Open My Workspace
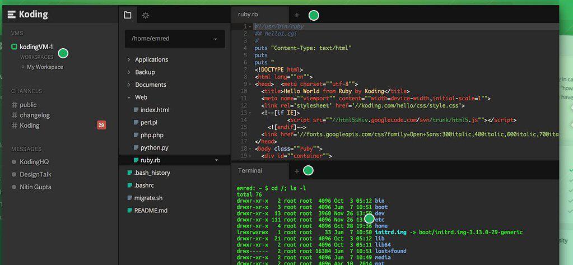573x265 pixels. point(45,67)
